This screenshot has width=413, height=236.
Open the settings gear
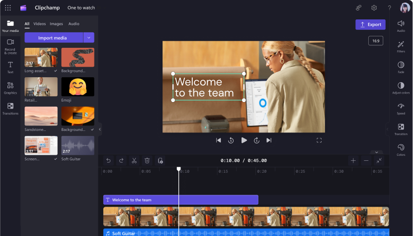click(x=374, y=8)
